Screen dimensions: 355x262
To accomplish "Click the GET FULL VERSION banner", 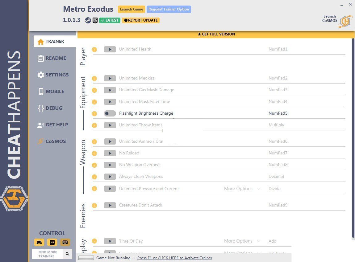I will click(216, 34).
